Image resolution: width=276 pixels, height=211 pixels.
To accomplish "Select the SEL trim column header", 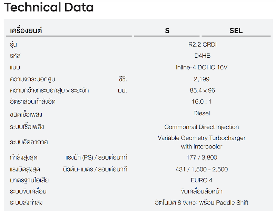I will [x=236, y=31].
